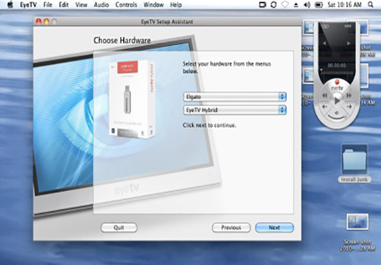381x265 pixels.
Task: Select the Screen shot 28 AM desktop file
Action: (x=358, y=232)
